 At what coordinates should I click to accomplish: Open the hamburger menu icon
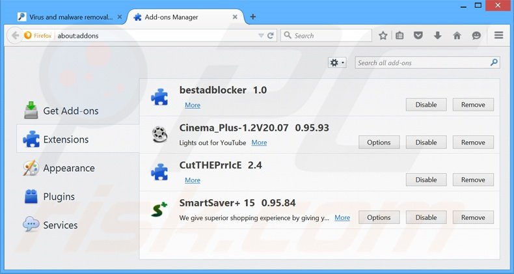(x=499, y=36)
